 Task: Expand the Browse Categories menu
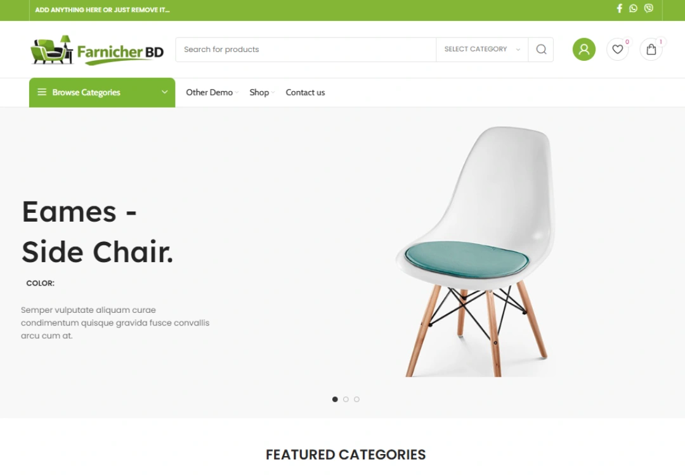[102, 92]
